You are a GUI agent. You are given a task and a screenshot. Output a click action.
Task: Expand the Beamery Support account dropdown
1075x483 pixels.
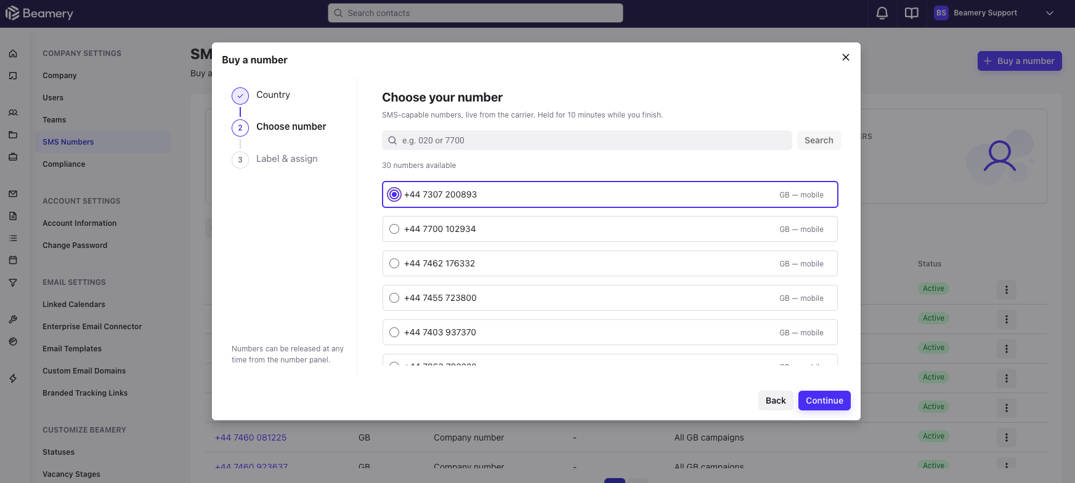(x=1050, y=13)
